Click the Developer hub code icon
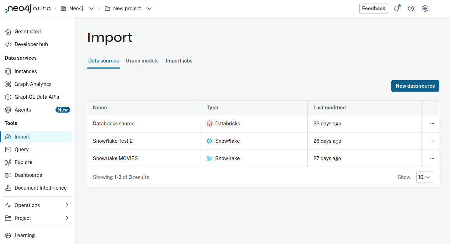450x244 pixels. (x=8, y=44)
